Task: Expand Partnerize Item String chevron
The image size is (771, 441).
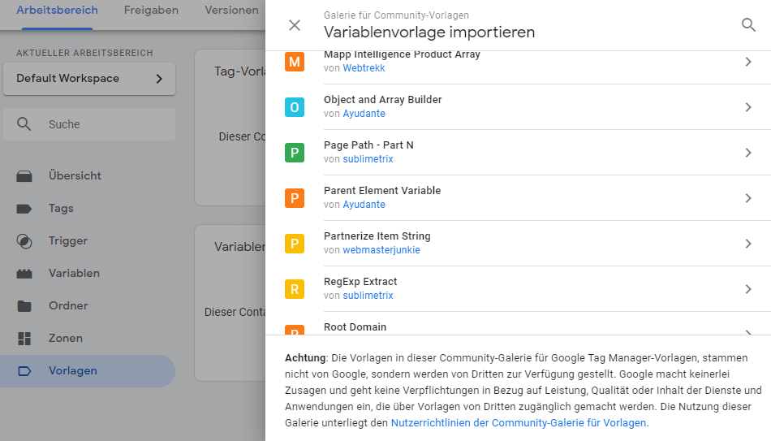Action: click(748, 244)
